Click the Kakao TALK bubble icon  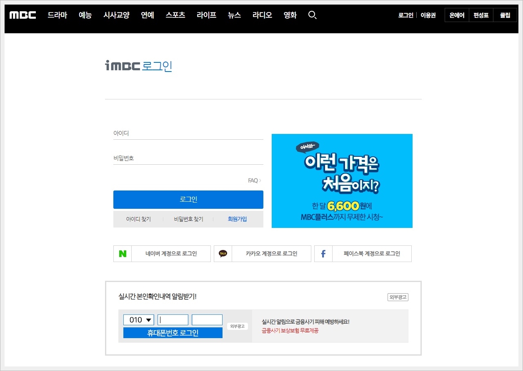223,254
